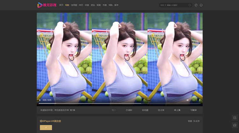Enter fullscreen mode in the video player
The width and height of the screenshot is (239, 133).
(x=193, y=100)
